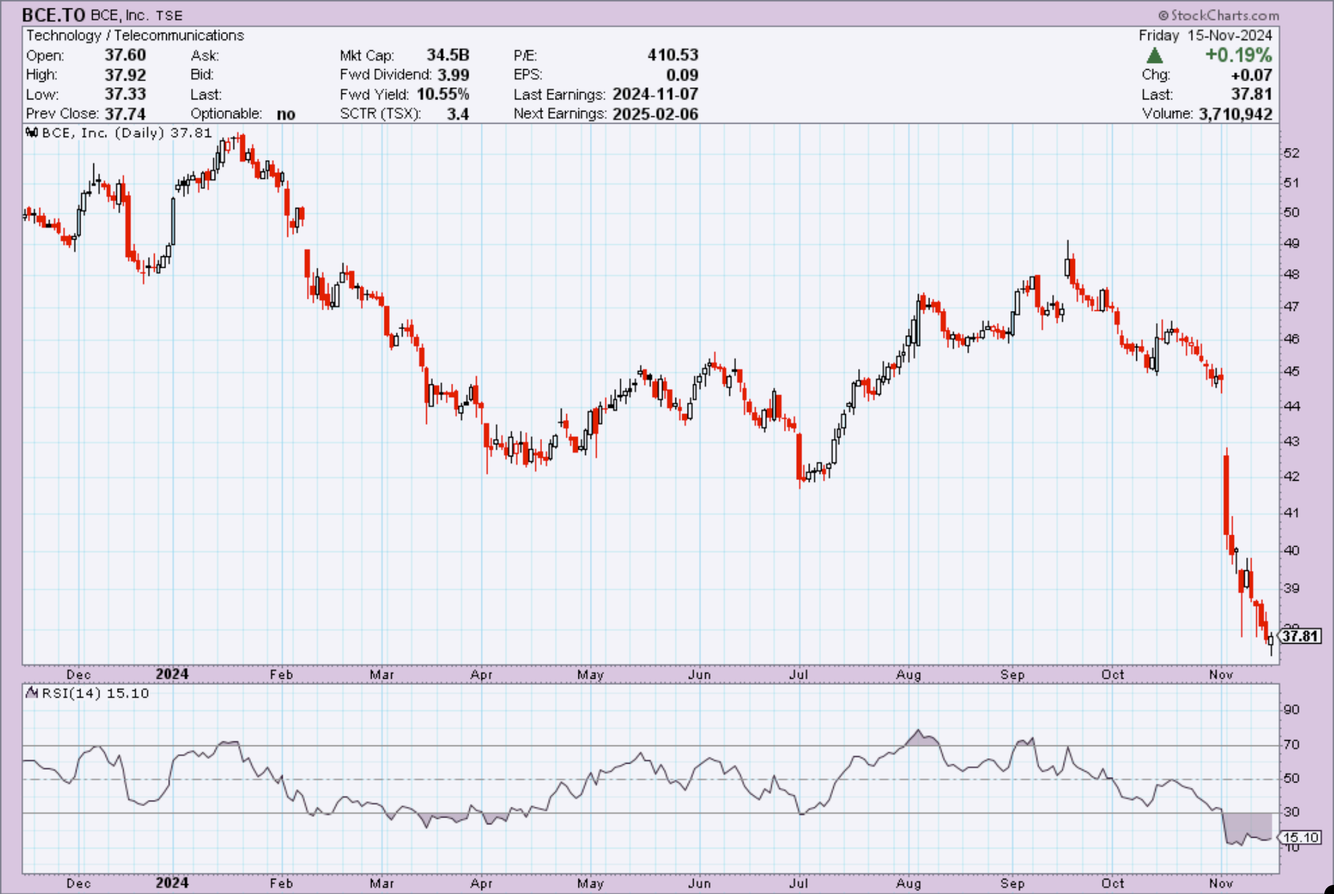Click the RSI(14) indicator icon
Image resolution: width=1334 pixels, height=894 pixels.
(32, 693)
